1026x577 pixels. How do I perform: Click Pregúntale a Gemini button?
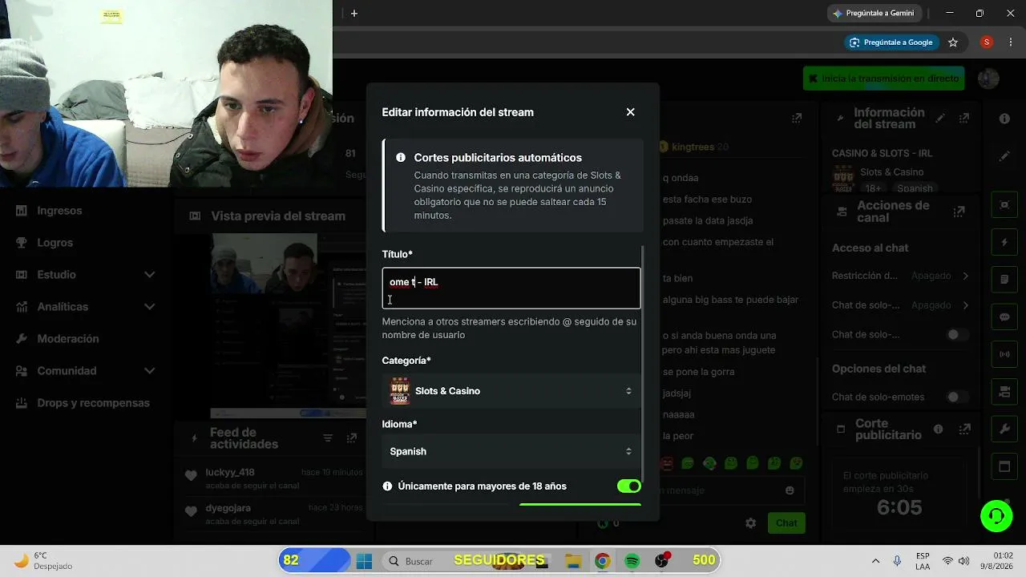[874, 13]
